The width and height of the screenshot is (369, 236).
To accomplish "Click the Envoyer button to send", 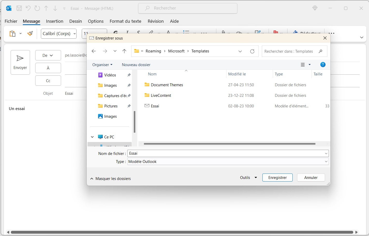I will click(20, 62).
